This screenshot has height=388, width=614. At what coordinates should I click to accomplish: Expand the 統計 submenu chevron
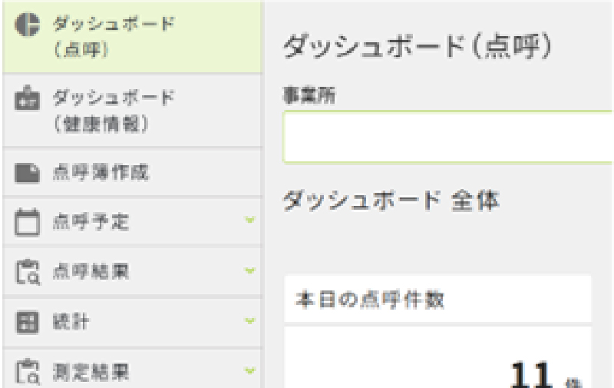coord(250,321)
